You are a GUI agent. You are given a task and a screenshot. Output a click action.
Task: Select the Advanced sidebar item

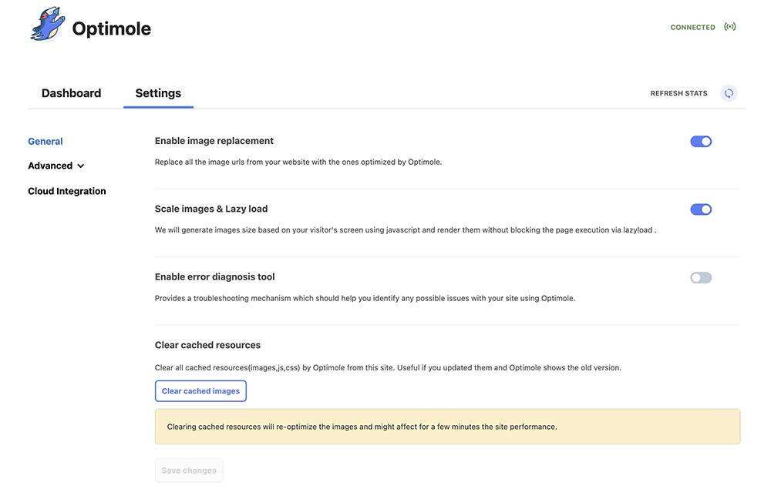click(x=50, y=166)
